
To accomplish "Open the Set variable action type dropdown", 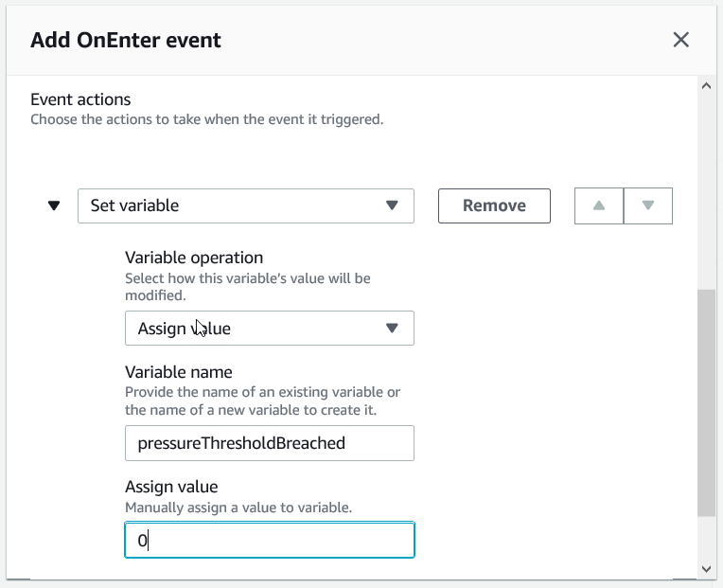I will (x=245, y=205).
